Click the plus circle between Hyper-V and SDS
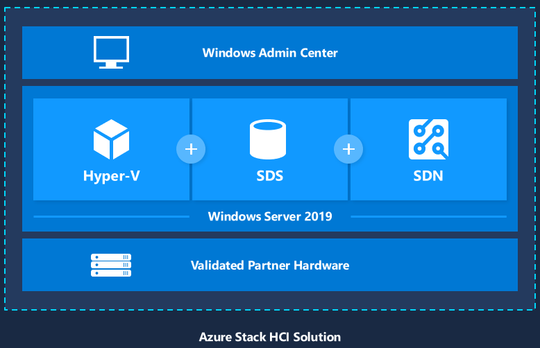This screenshot has height=348, width=540. click(x=191, y=149)
